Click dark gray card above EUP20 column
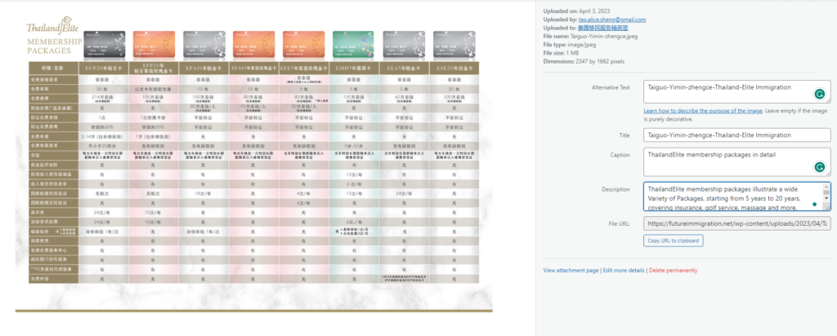This screenshot has height=336, width=837. click(x=105, y=45)
